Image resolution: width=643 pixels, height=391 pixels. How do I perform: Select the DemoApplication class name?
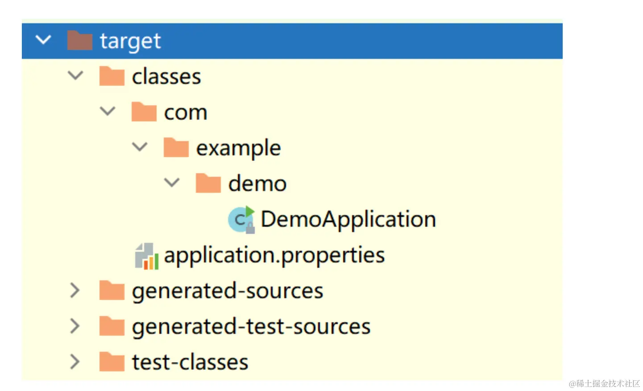tap(348, 220)
